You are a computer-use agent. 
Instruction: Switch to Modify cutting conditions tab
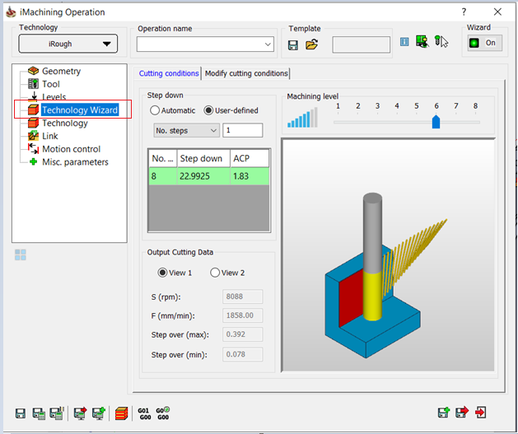tap(246, 73)
